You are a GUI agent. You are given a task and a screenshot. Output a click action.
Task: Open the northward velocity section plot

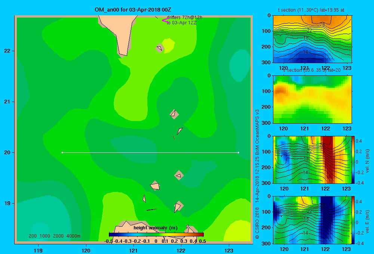click(x=312, y=159)
